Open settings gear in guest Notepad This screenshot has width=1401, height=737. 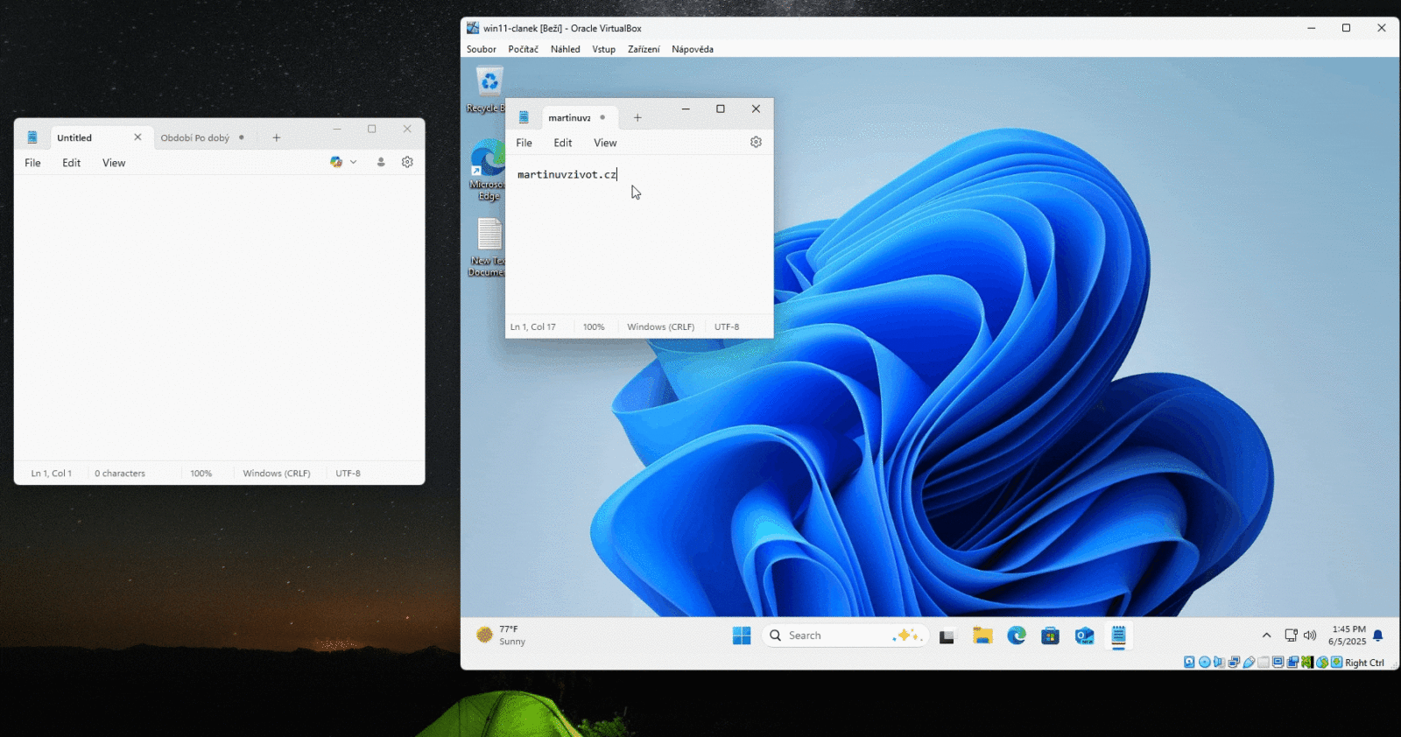(x=756, y=142)
